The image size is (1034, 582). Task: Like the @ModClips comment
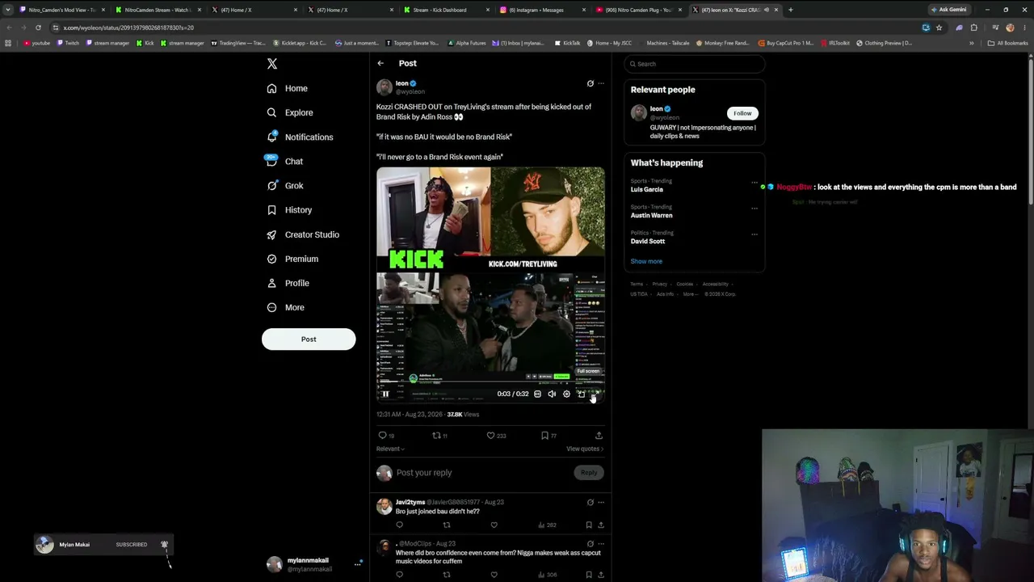494,575
